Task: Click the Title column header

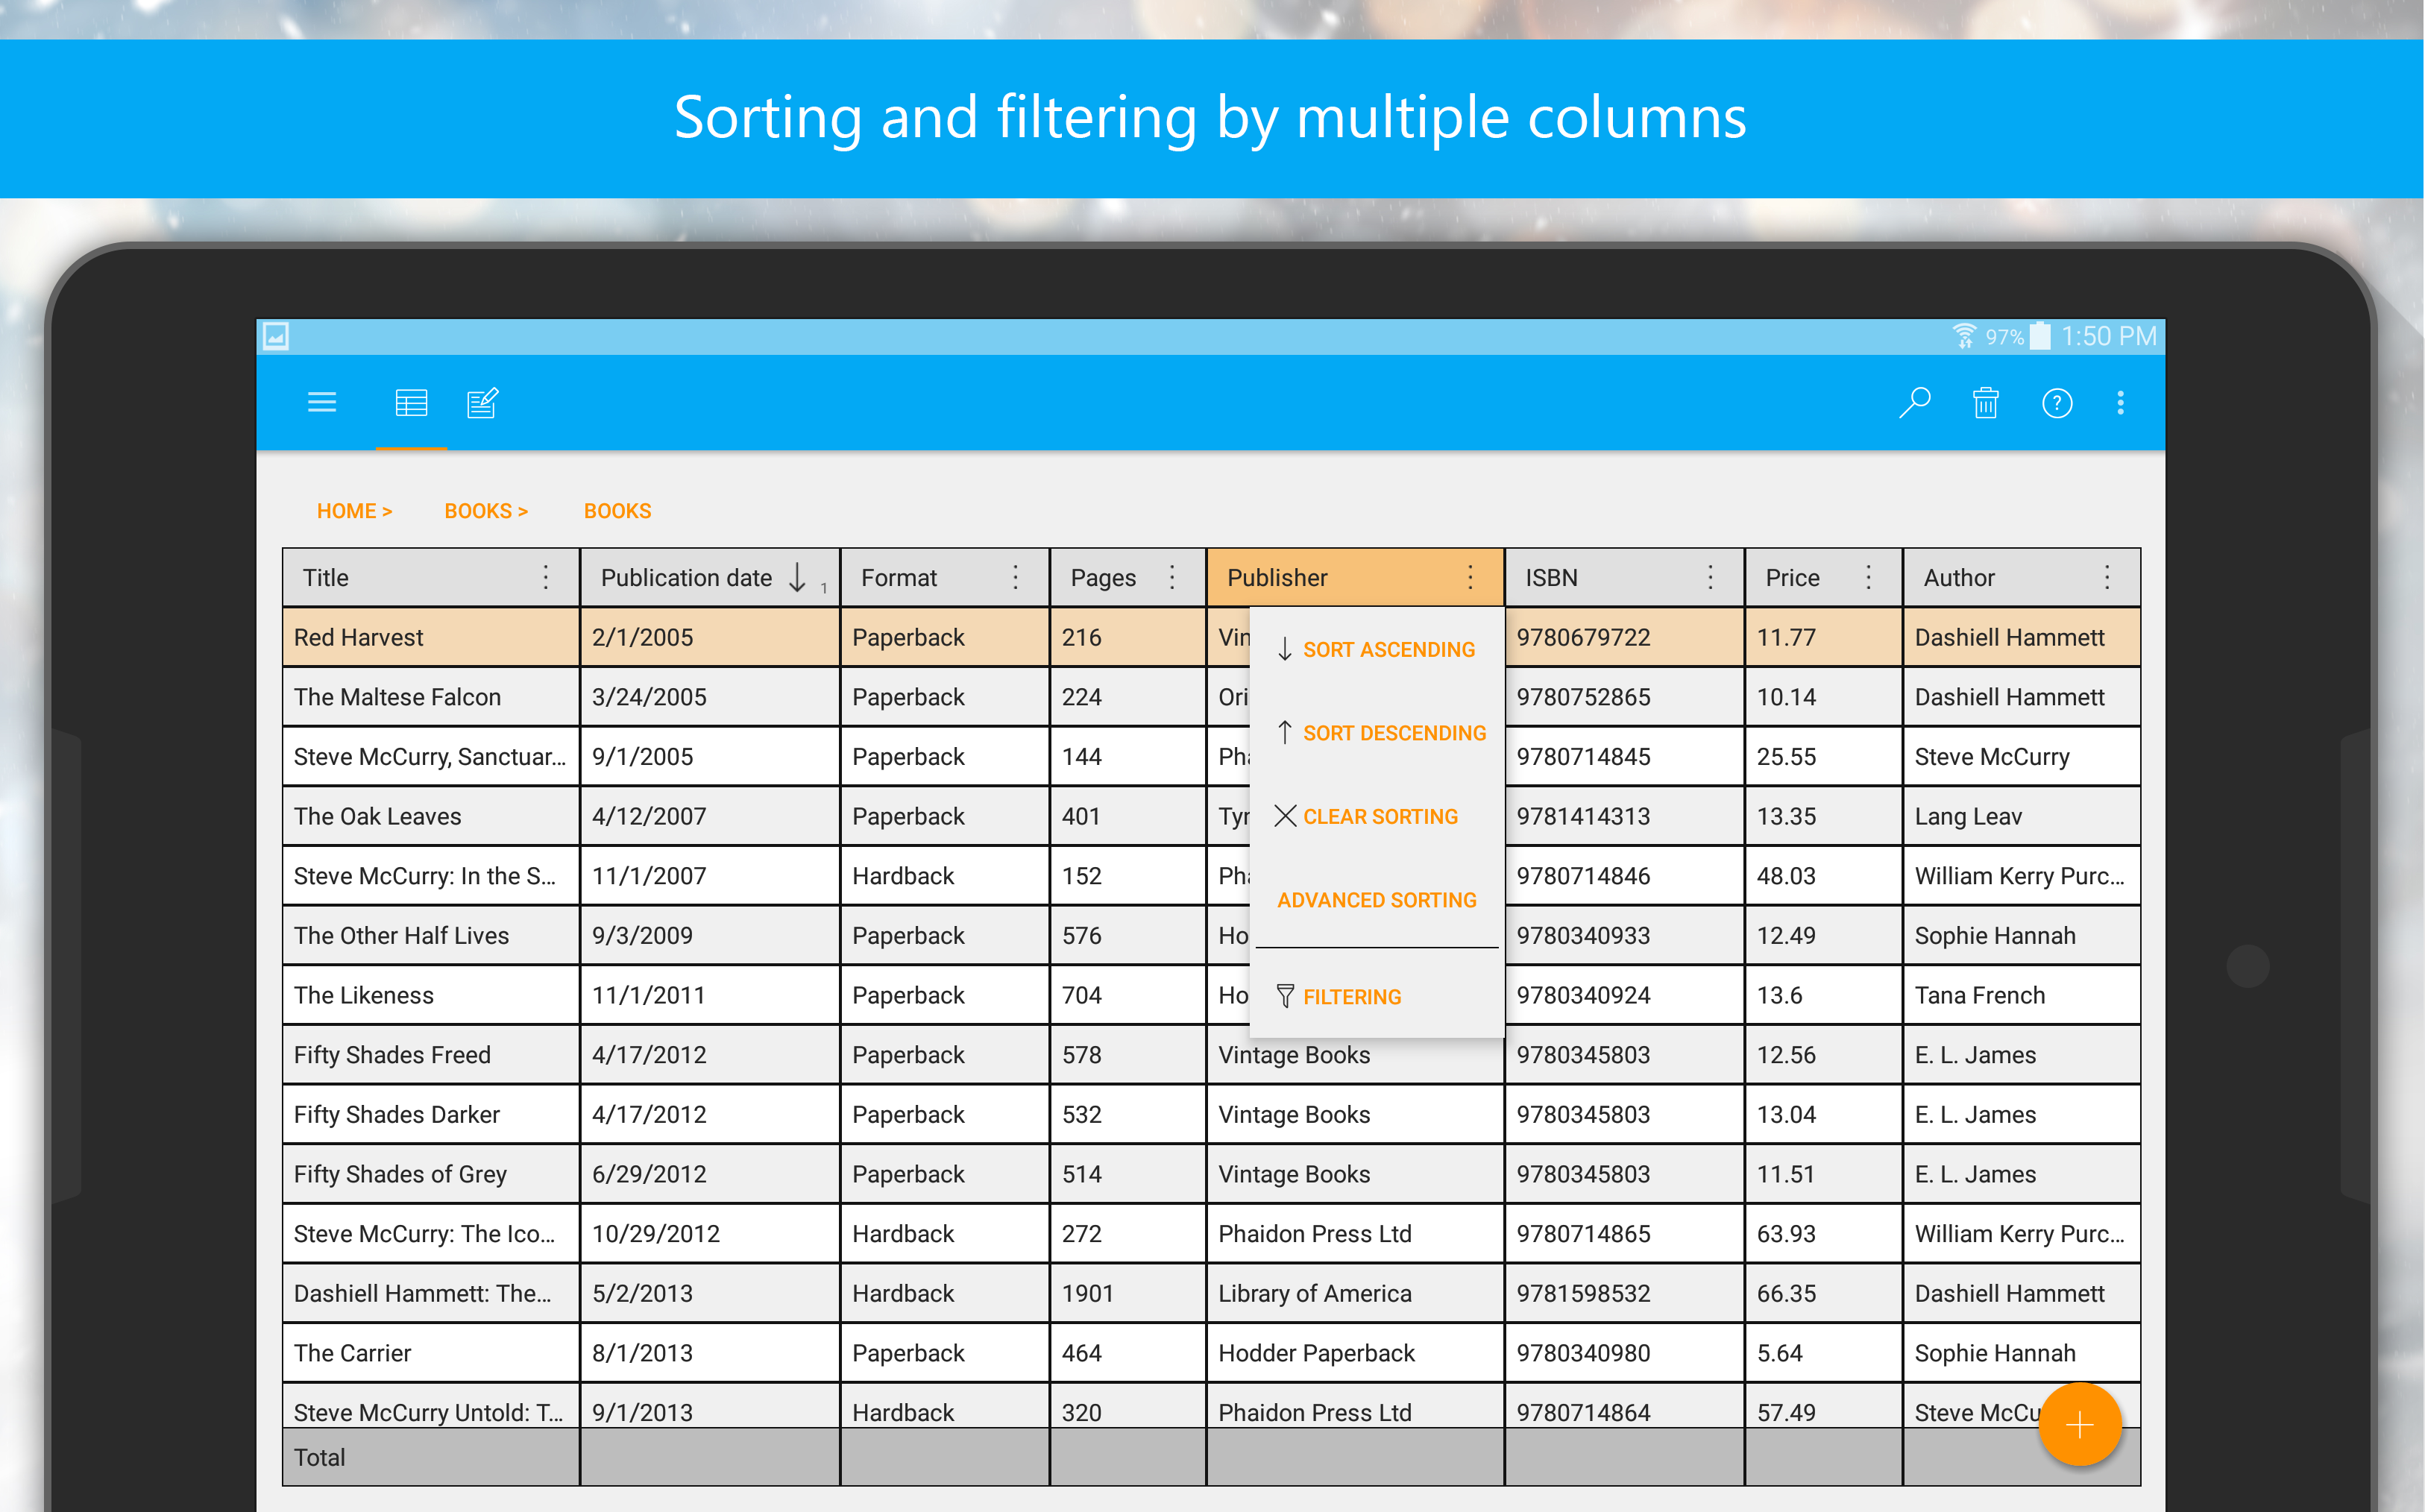Action: (431, 578)
